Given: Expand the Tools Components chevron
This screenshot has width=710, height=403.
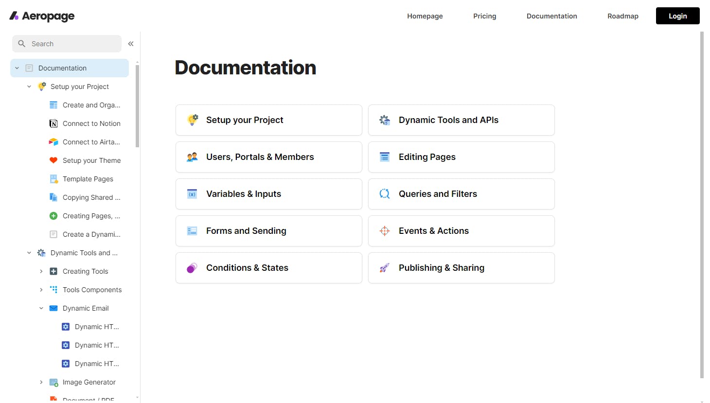Looking at the screenshot, I should pyautogui.click(x=41, y=290).
